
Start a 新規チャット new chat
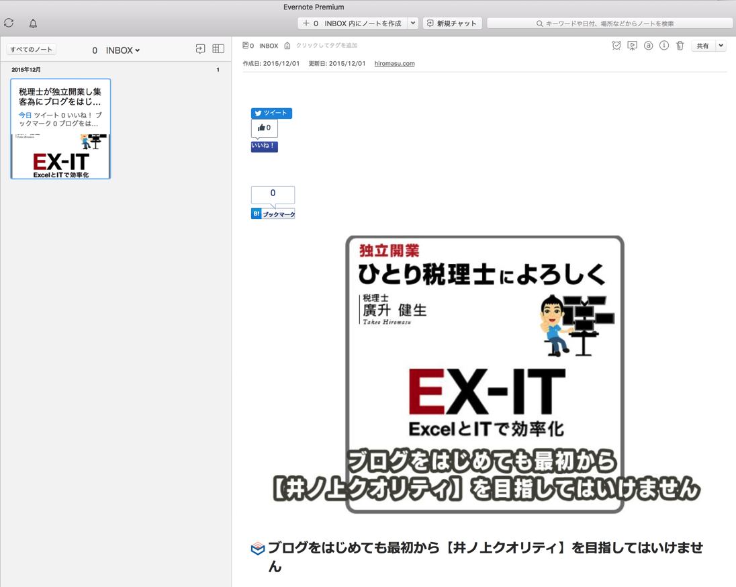[x=452, y=24]
